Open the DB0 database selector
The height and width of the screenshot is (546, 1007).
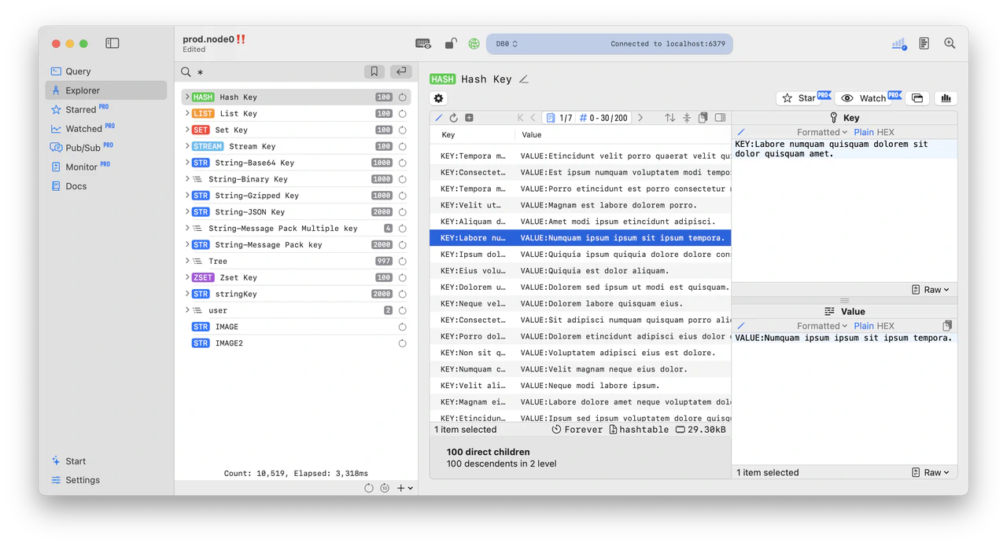[504, 43]
